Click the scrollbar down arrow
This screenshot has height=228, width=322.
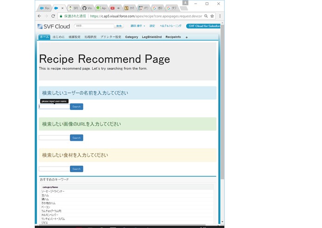coord(222,222)
